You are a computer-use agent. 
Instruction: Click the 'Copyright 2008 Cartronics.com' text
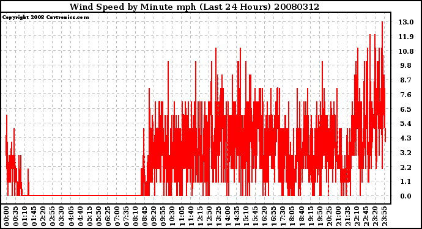tap(45, 17)
